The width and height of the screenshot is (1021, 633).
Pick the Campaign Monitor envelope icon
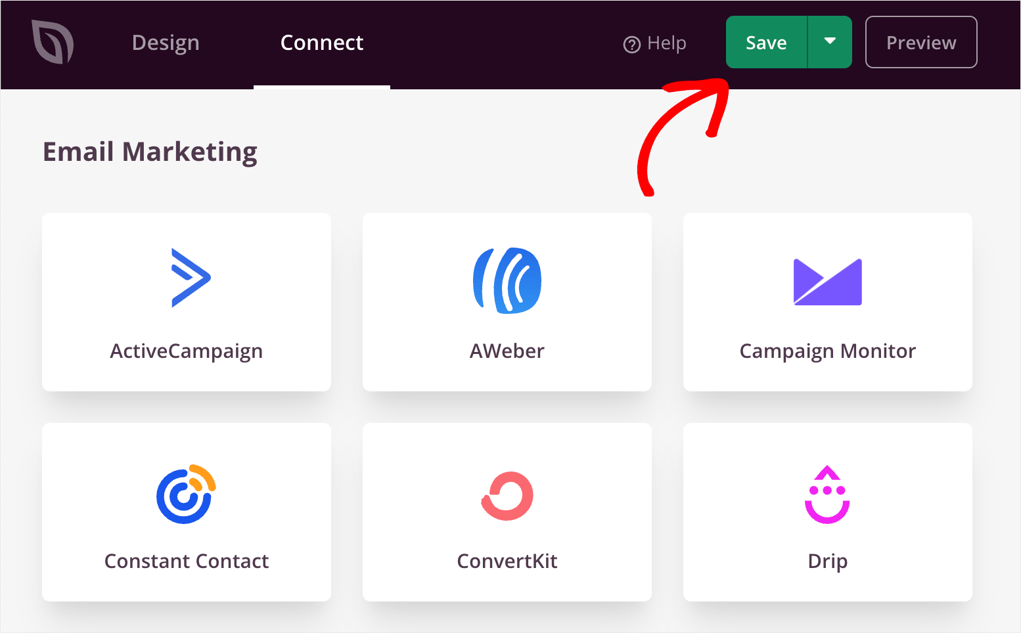point(828,282)
